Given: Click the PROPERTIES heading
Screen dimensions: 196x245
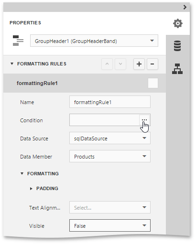Looking at the screenshot, I should pyautogui.click(x=25, y=23).
